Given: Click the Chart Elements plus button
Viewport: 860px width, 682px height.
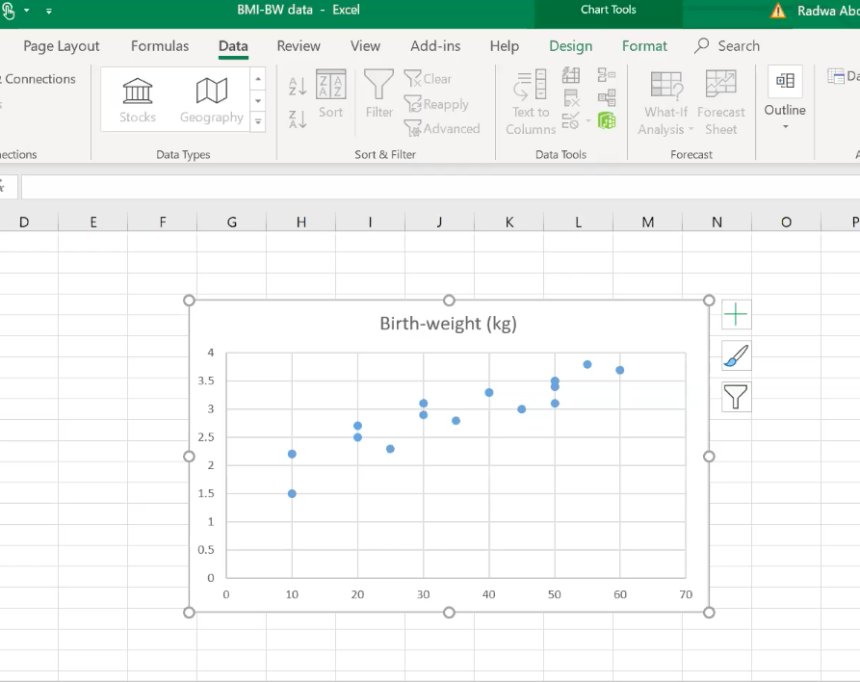Looking at the screenshot, I should tap(736, 314).
